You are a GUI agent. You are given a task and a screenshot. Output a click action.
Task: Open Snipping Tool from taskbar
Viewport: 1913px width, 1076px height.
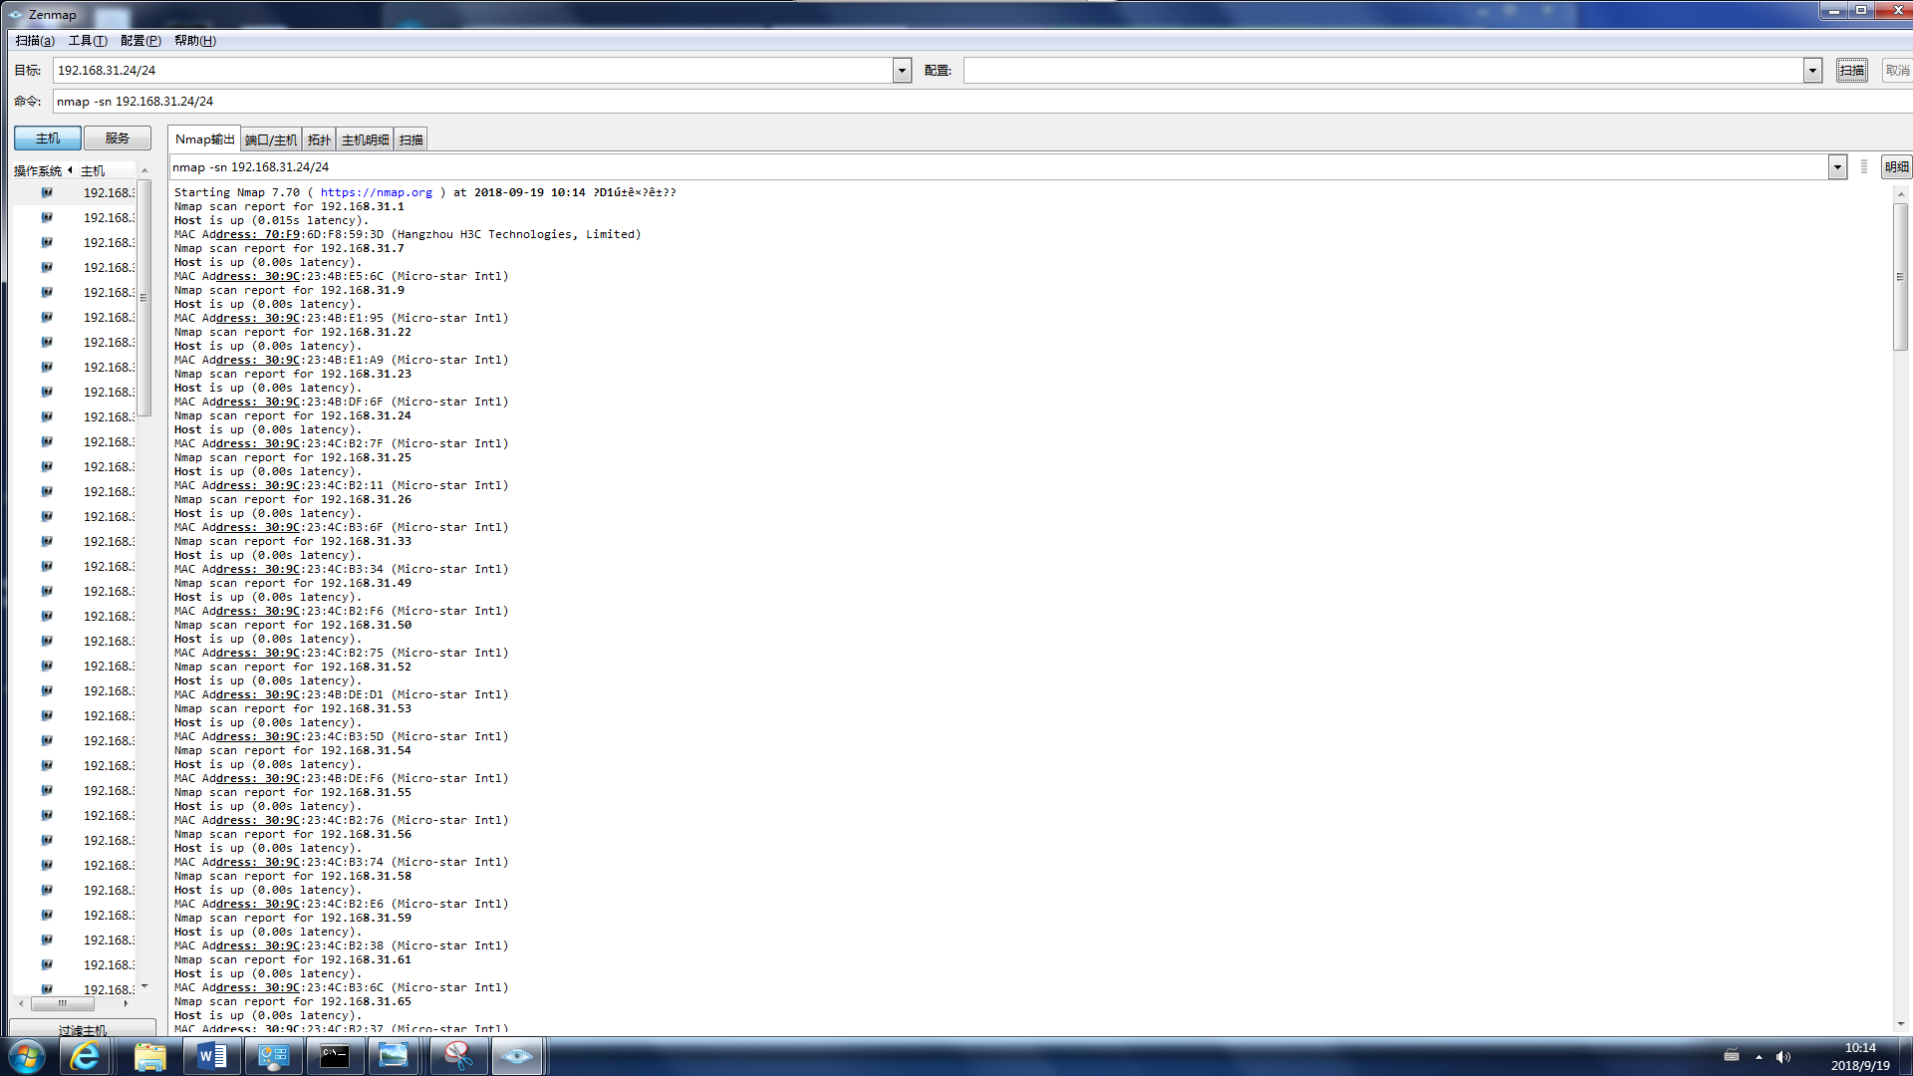coord(457,1056)
